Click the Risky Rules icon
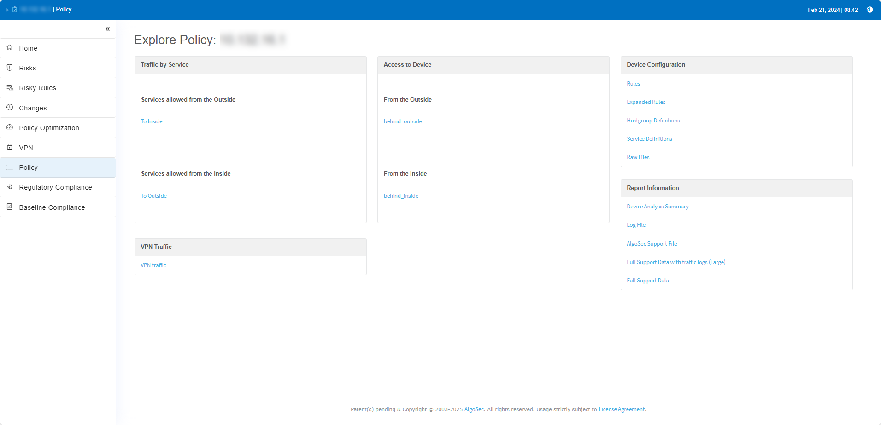 tap(10, 87)
